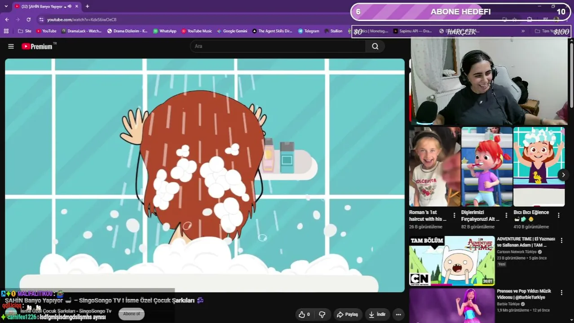Open ADVENTURE TIME El Yazması video title

pos(526,242)
